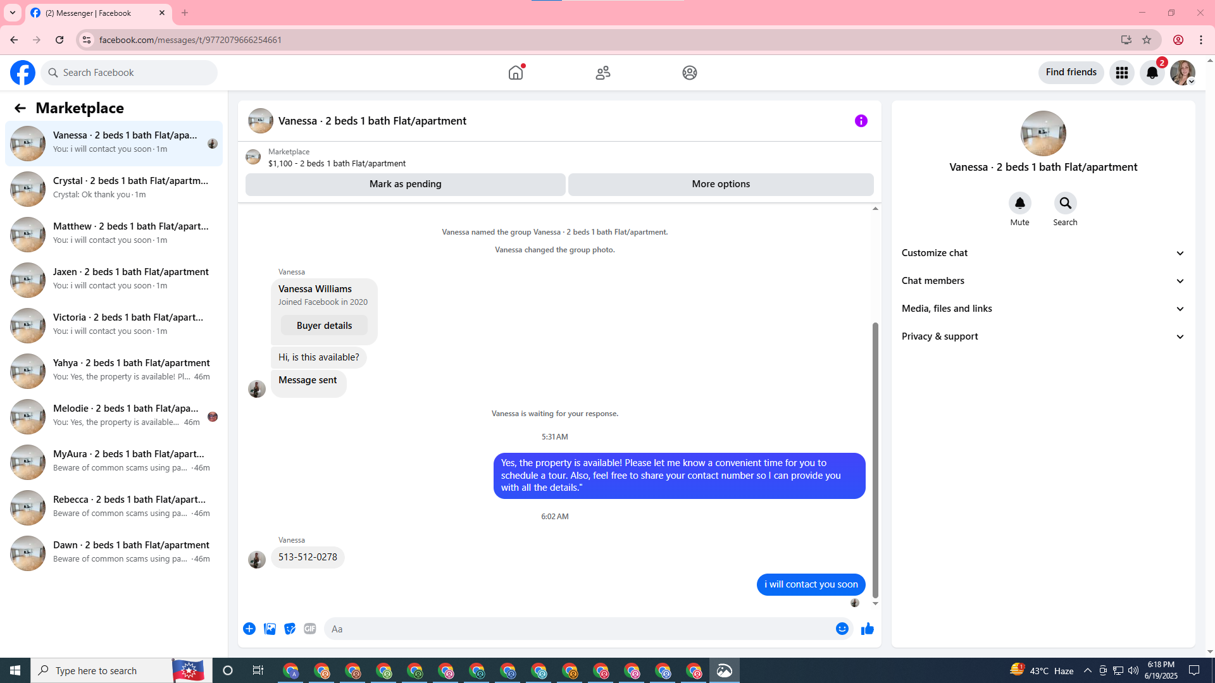Expand the Privacy & support section
The height and width of the screenshot is (683, 1215).
[x=1043, y=336]
